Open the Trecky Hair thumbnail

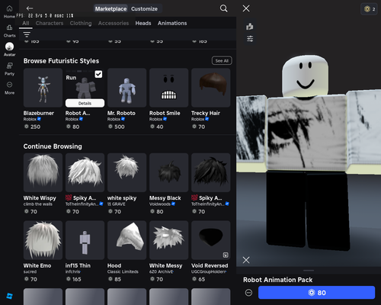pos(211,88)
